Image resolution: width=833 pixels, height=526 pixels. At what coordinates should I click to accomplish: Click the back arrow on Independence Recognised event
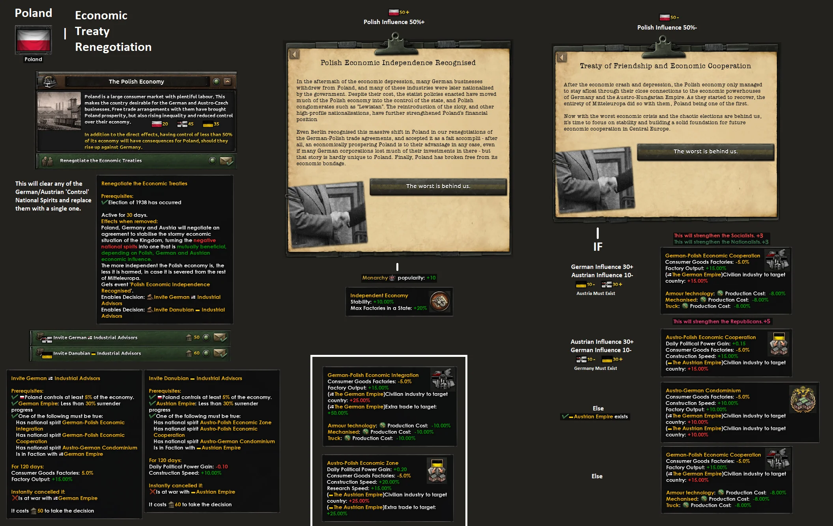(294, 54)
